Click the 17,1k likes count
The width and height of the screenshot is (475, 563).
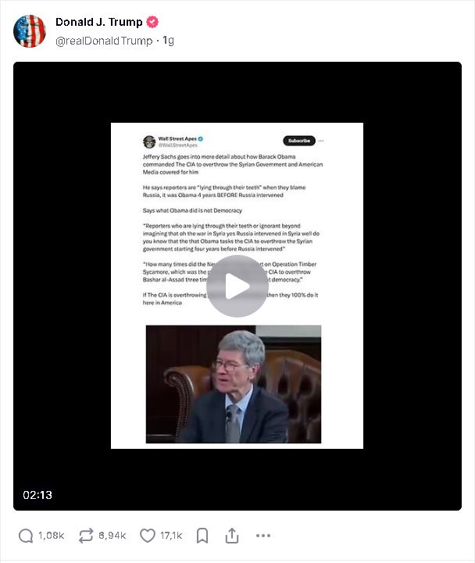pos(171,536)
